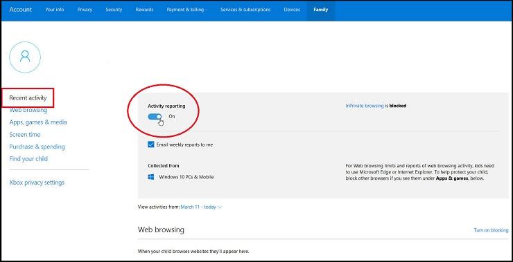The height and width of the screenshot is (262, 513).
Task: Click the Web browsing section heading
Action: (x=161, y=230)
